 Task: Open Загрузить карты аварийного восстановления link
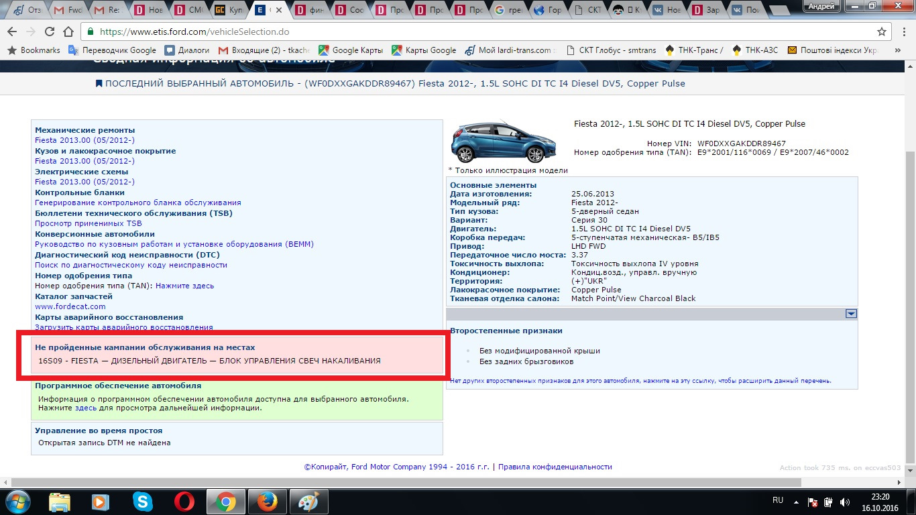click(x=124, y=327)
